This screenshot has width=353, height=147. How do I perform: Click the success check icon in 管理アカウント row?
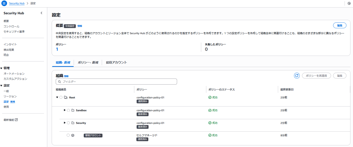point(210,135)
